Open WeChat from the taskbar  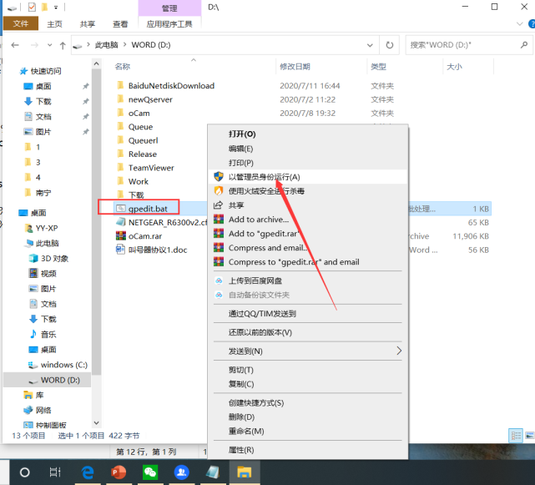point(150,472)
